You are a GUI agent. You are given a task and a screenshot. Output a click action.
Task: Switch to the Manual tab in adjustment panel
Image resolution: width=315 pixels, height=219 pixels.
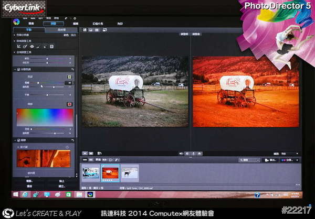click(x=29, y=29)
